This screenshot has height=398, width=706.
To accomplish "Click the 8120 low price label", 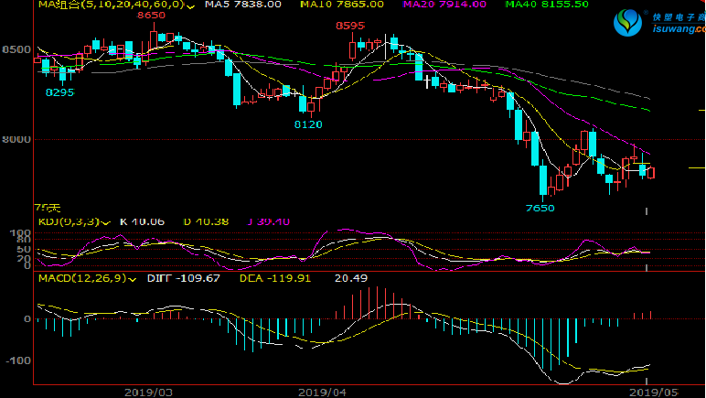I will (307, 124).
